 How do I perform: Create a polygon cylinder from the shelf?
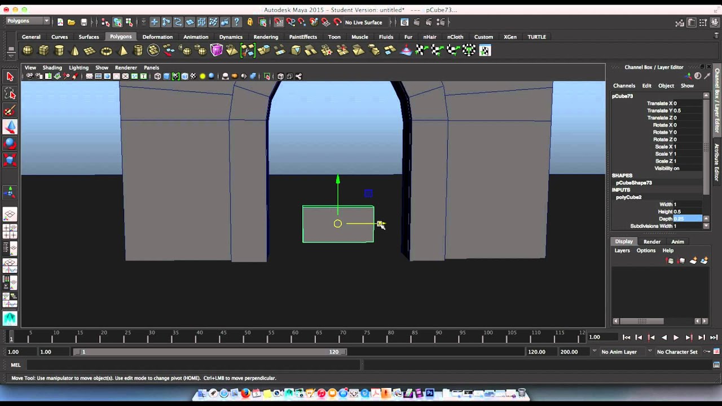[x=59, y=51]
